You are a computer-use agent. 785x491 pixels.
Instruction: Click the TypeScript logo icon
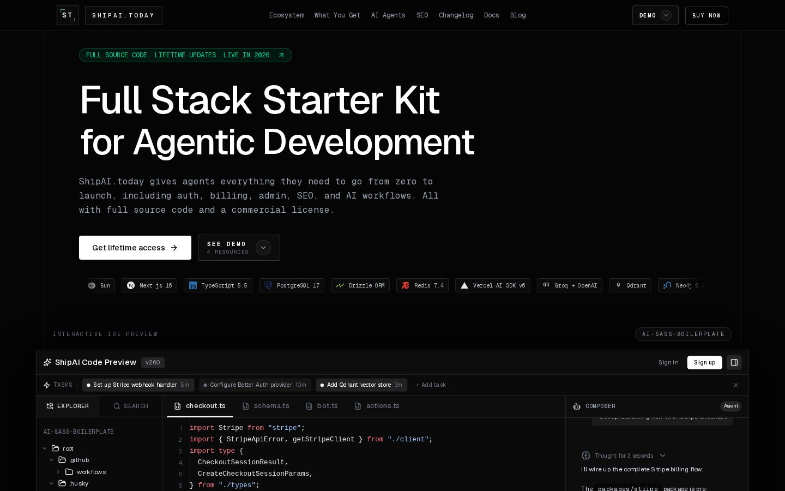193,285
